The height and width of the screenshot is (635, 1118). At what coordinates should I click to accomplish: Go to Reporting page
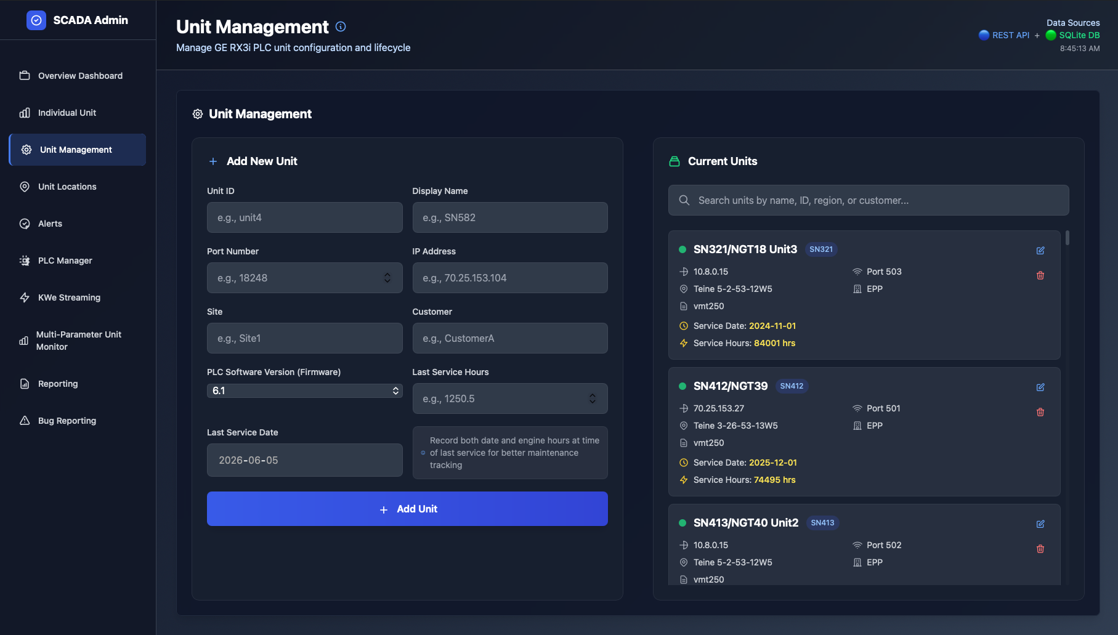[x=78, y=384]
